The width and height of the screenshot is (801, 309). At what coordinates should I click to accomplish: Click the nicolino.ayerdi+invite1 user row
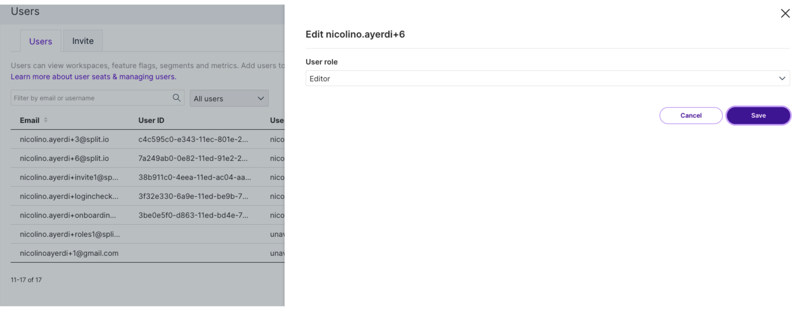[69, 177]
